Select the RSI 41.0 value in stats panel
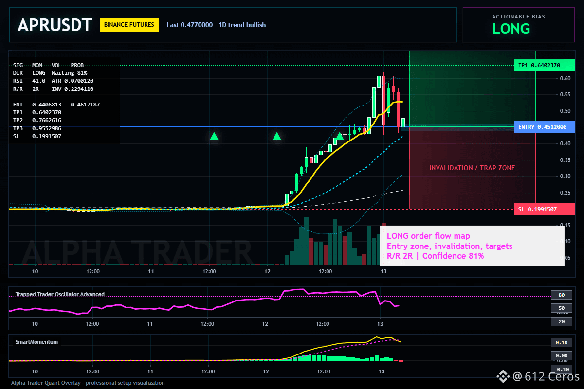This screenshot has height=389, width=584. coord(29,81)
